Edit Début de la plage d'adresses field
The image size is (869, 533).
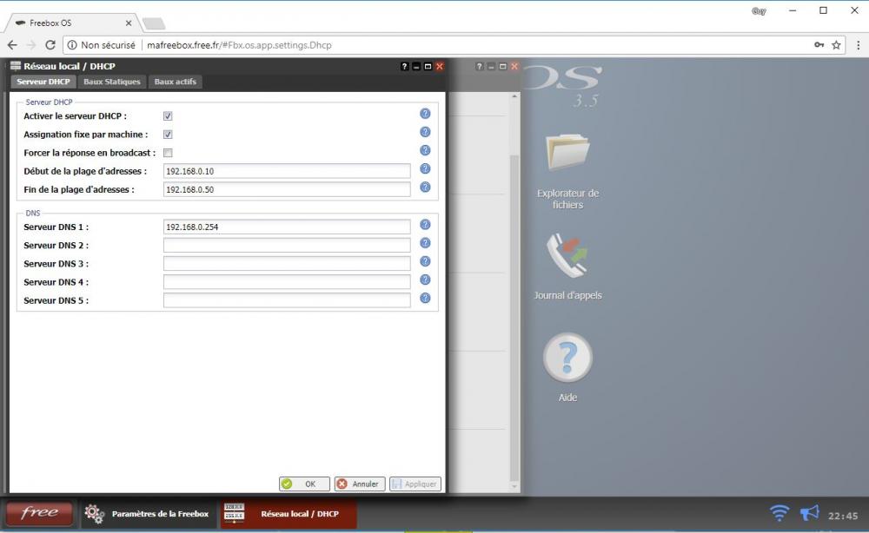pyautogui.click(x=287, y=171)
